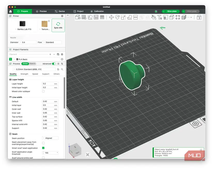Select the Lay on face tool
This screenshot has height=169, width=213.
coord(129,17)
